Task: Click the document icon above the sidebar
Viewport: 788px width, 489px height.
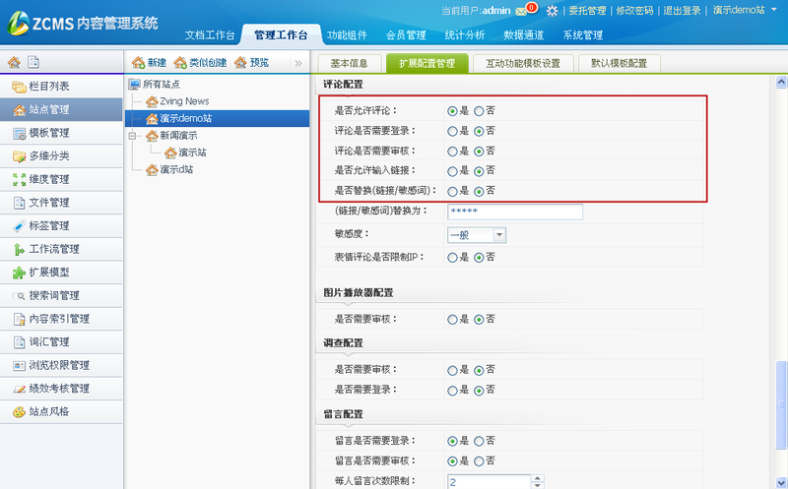Action: pyautogui.click(x=33, y=62)
